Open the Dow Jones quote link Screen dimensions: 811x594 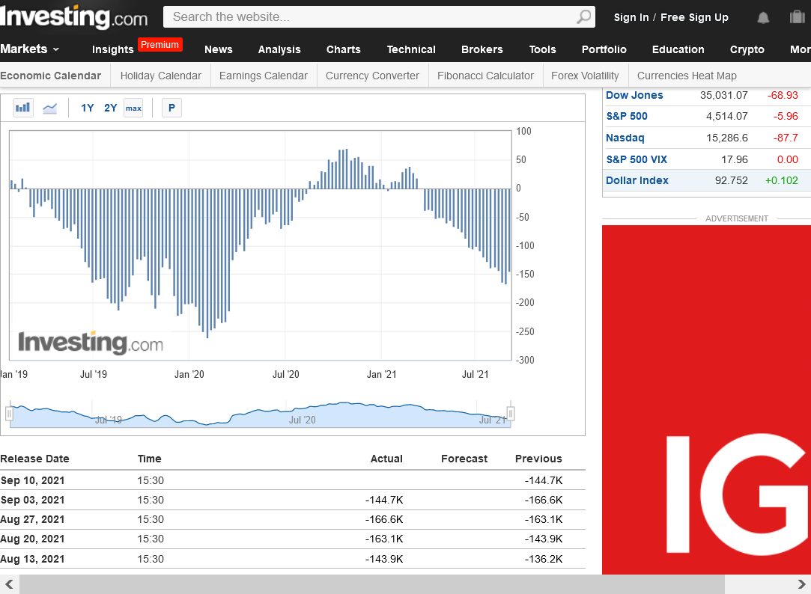pos(634,95)
